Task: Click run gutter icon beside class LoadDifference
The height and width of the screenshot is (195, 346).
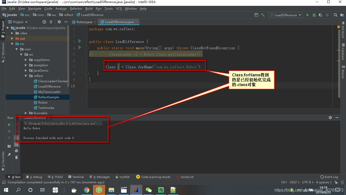Action: [x=80, y=41]
